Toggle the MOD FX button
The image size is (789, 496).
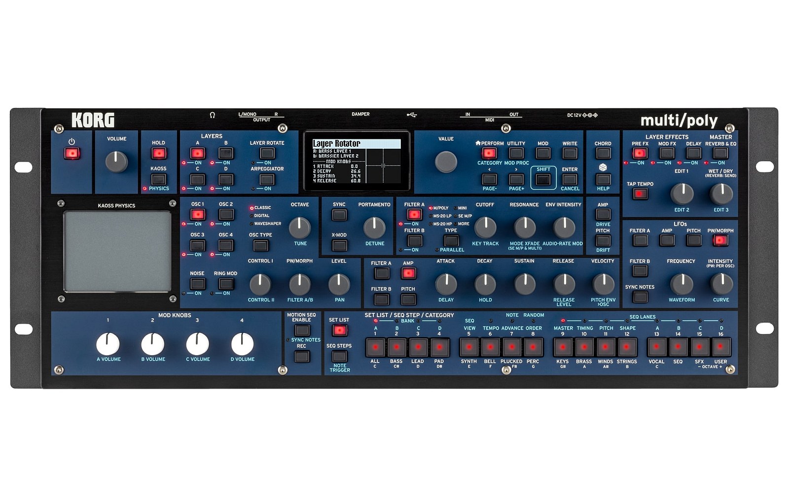coord(667,153)
